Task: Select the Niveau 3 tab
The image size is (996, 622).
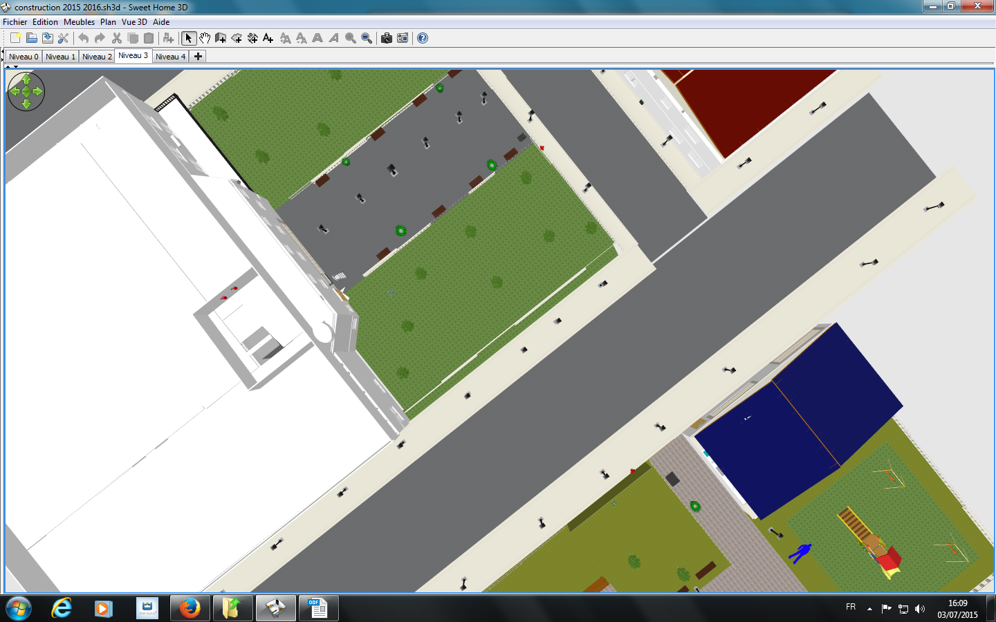Action: pyautogui.click(x=133, y=56)
